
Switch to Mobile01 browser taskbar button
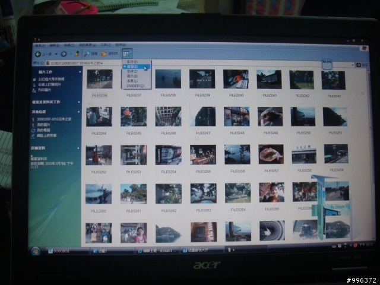click(157, 251)
